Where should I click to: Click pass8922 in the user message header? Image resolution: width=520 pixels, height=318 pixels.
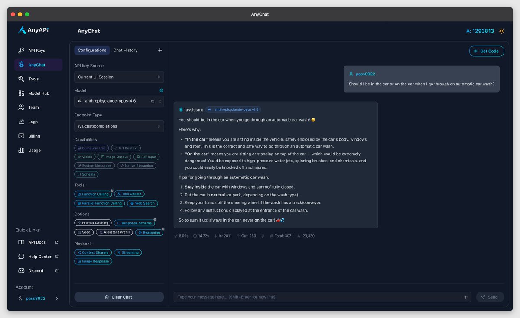pos(365,74)
